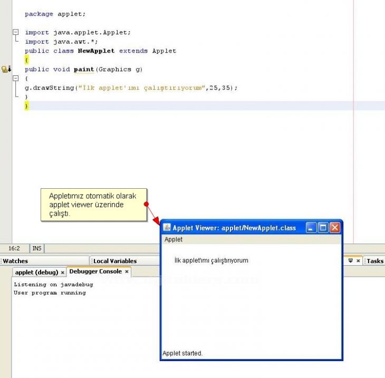Image resolution: width=385 pixels, height=378 pixels.
Task: Click 'Listening on javadebug' console line
Action: coord(53,285)
